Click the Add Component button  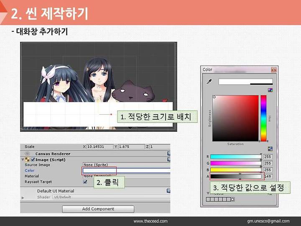[98, 209]
